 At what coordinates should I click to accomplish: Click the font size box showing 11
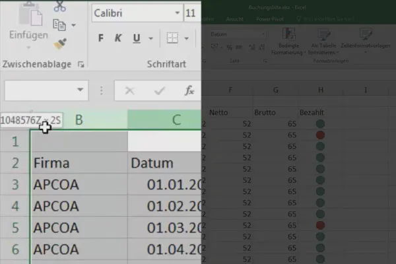tap(193, 13)
